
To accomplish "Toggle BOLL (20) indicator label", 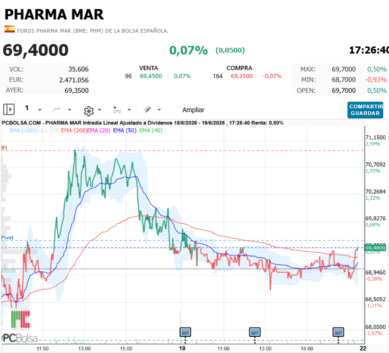I will 48,131.
